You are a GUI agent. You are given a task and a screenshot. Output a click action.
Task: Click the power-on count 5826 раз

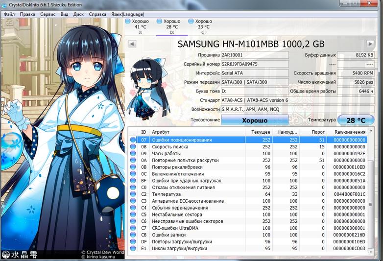click(356, 82)
